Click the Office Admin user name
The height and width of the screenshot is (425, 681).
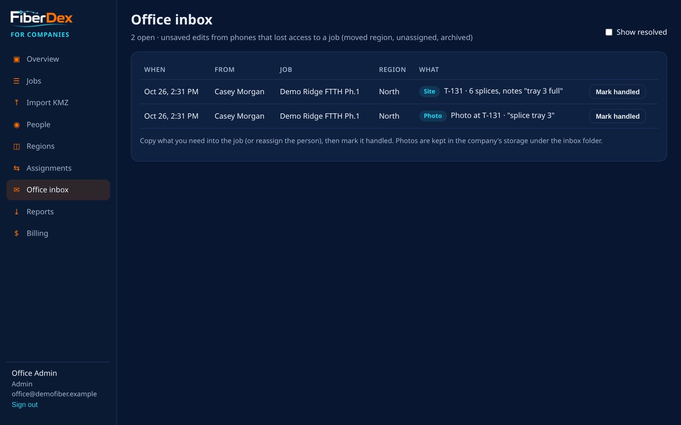click(x=34, y=373)
